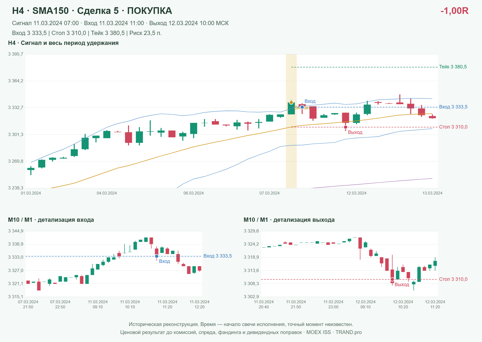This screenshot has width=482, height=342.
Task: Click 'Стоп 3 310,0' label in exit detail chart
Action: click(x=453, y=279)
